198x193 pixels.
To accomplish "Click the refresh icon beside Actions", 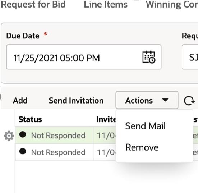I will (189, 101).
